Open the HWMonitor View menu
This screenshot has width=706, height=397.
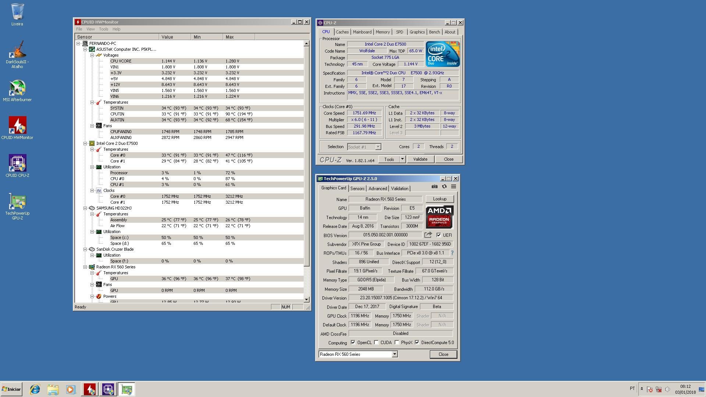(90, 29)
